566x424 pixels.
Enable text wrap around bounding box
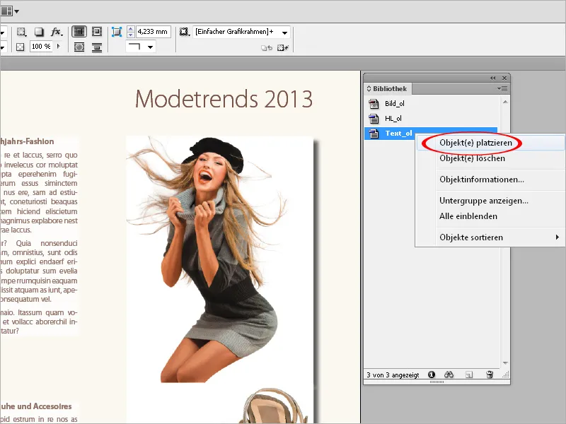pos(96,31)
